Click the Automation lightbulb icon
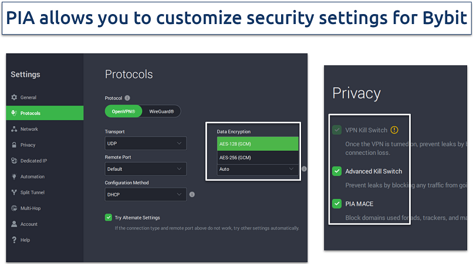 (15, 177)
